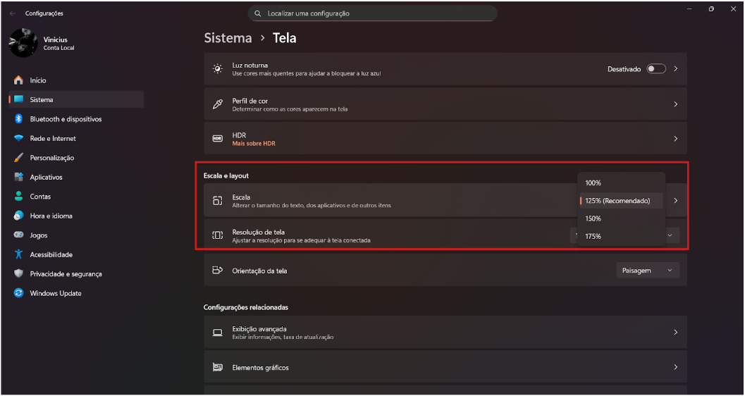Click the Bluetooth e dispositivos icon
This screenshot has width=745, height=396.
[x=19, y=119]
